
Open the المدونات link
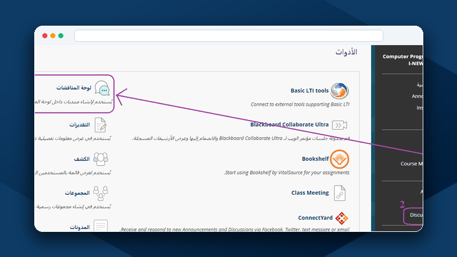(80, 227)
